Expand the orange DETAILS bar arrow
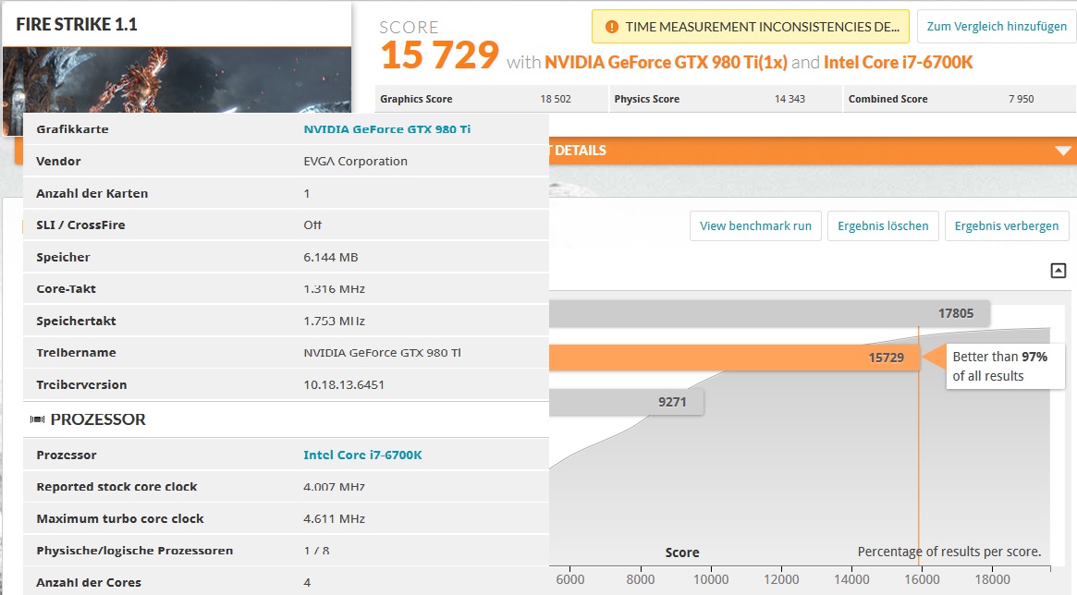The height and width of the screenshot is (595, 1077). coord(1062,151)
